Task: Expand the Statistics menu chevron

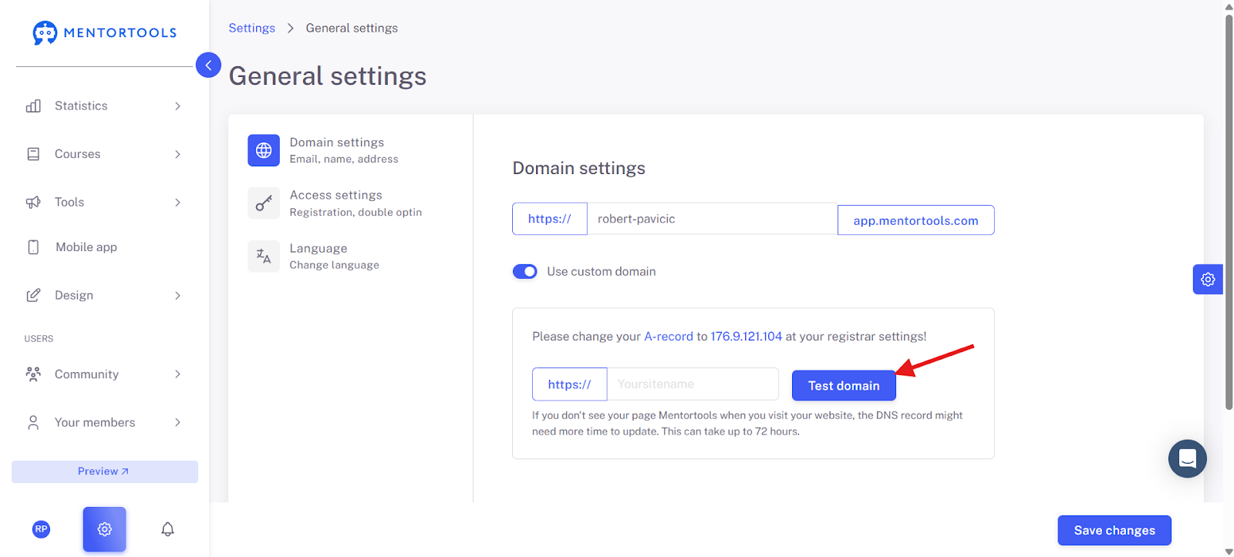Action: point(177,106)
